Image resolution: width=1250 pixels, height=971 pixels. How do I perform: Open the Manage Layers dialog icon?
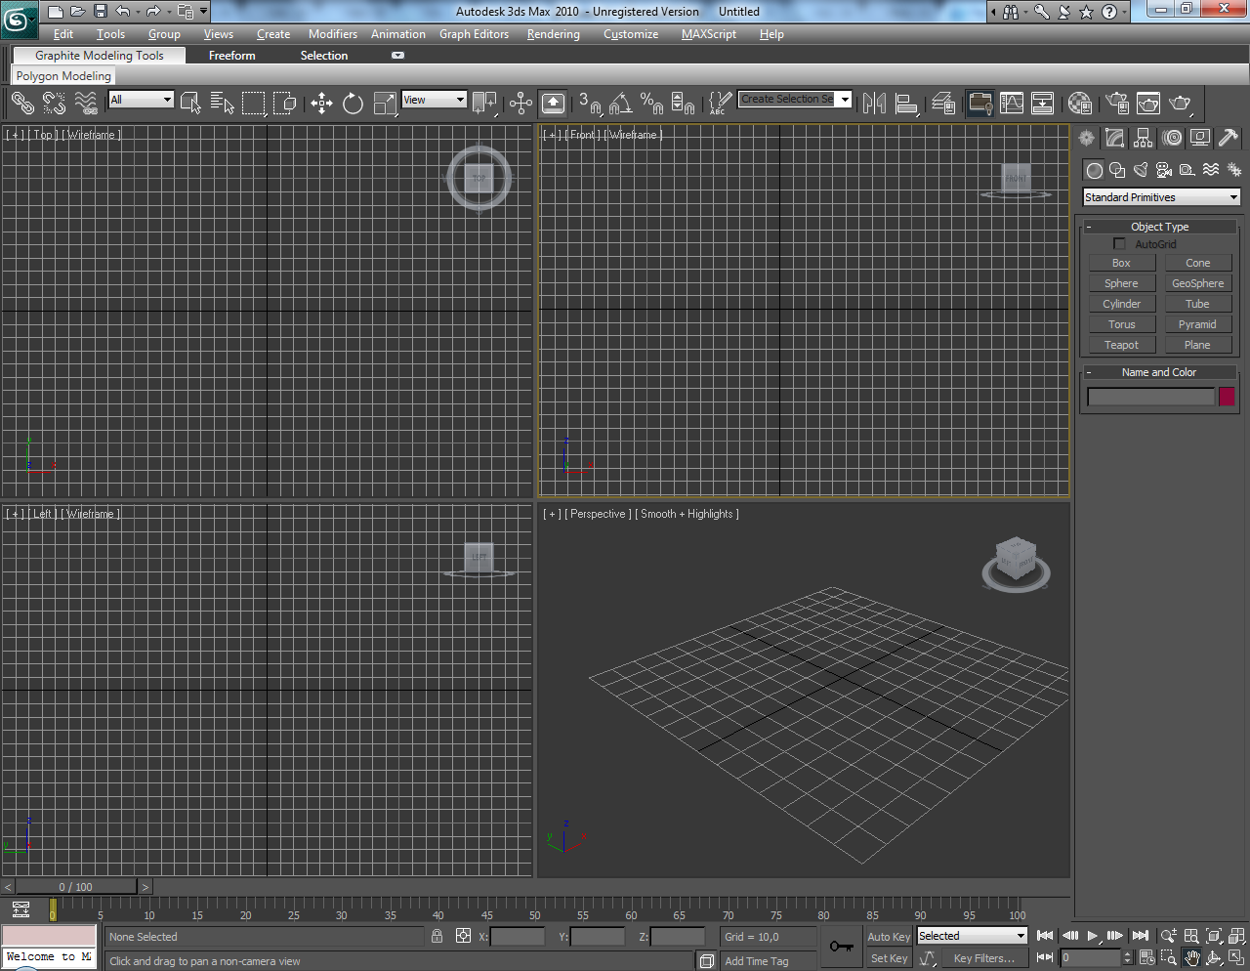[943, 103]
